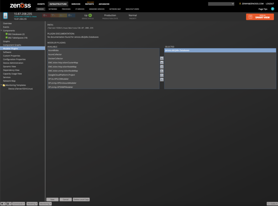
Task: Open the Reports main menu
Action: (90, 4)
